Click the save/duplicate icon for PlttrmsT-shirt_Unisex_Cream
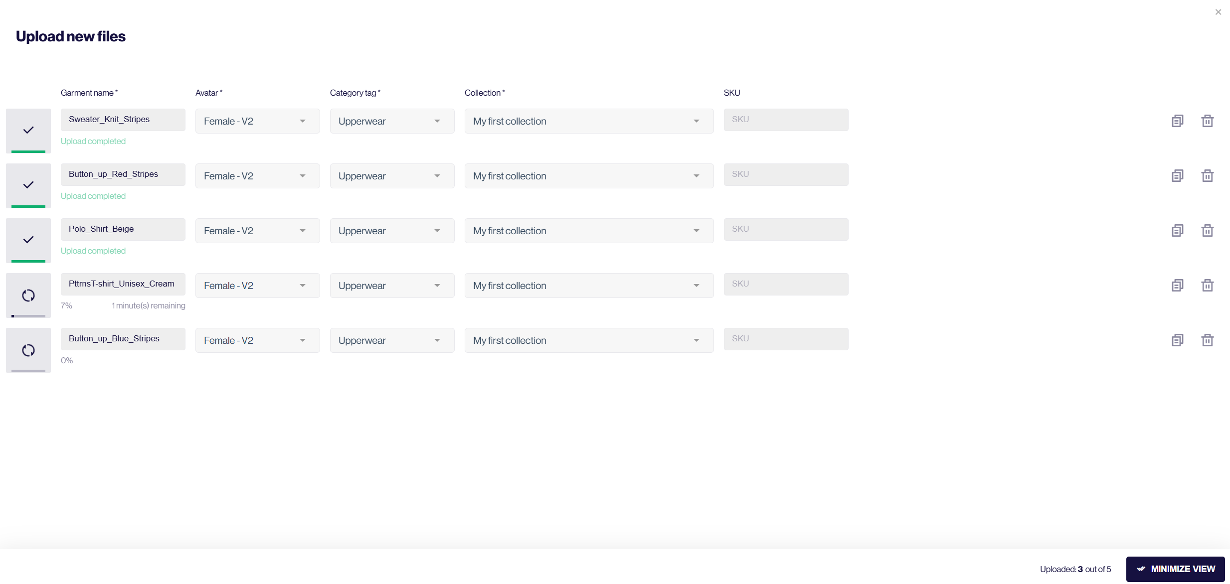 [1177, 285]
